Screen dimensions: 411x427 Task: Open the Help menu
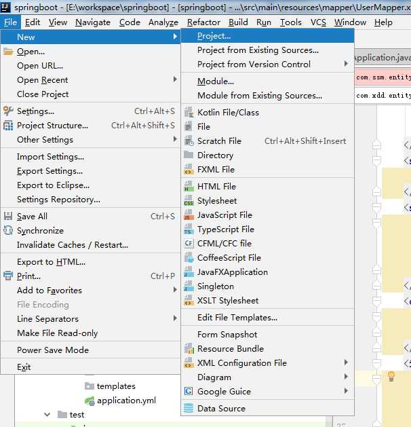[383, 22]
